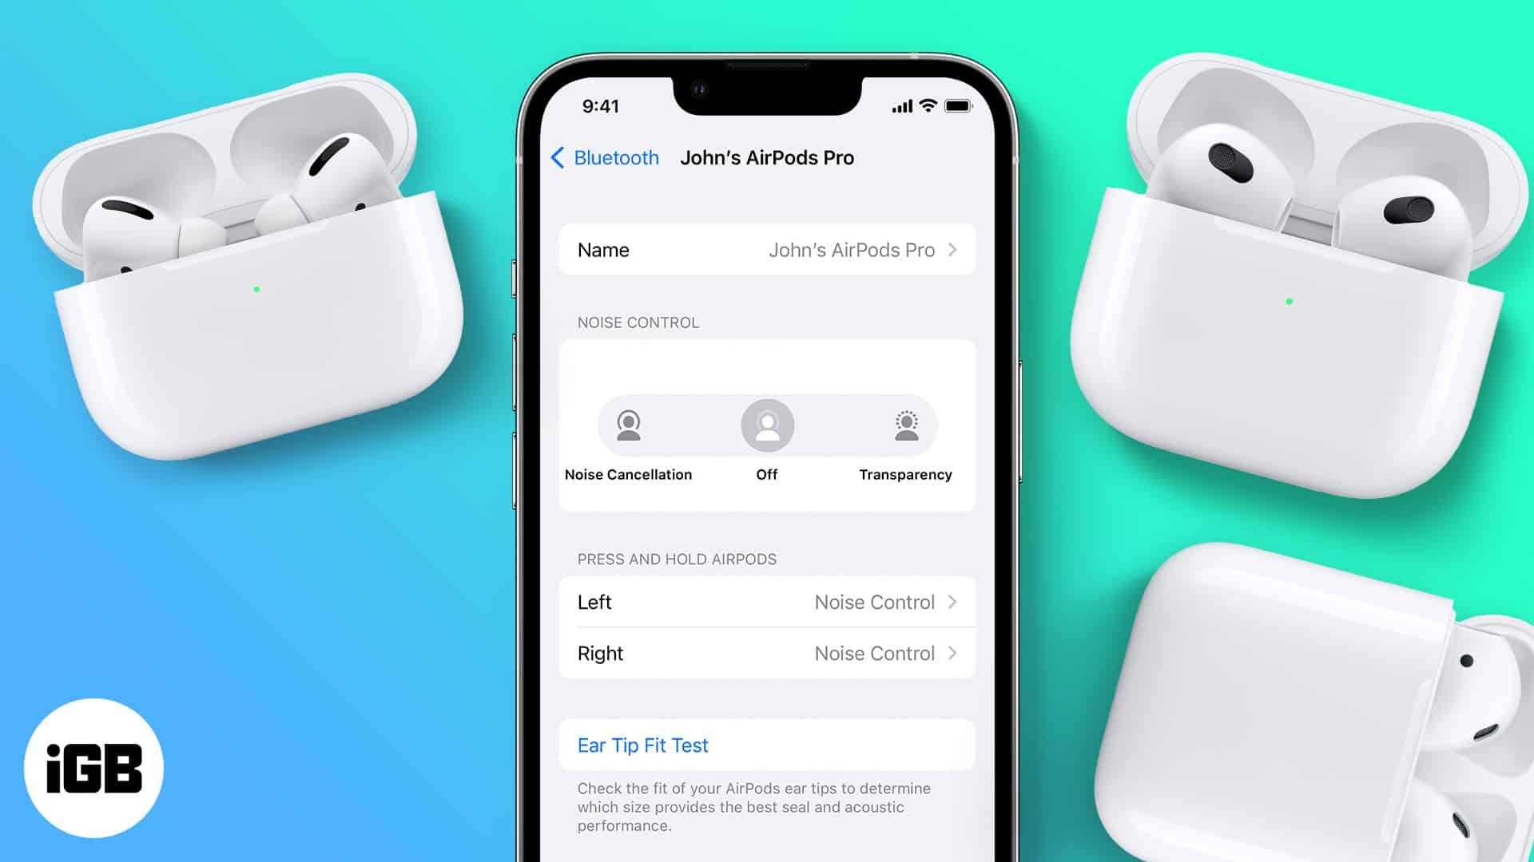Open the Ear Tip Fit Test link
The height and width of the screenshot is (862, 1534).
click(x=642, y=745)
